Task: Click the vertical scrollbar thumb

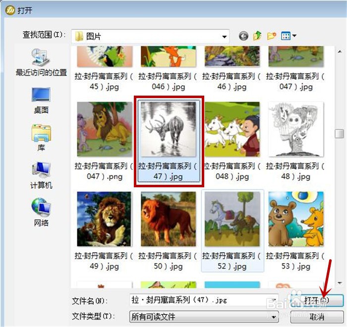Action: coord(339,134)
